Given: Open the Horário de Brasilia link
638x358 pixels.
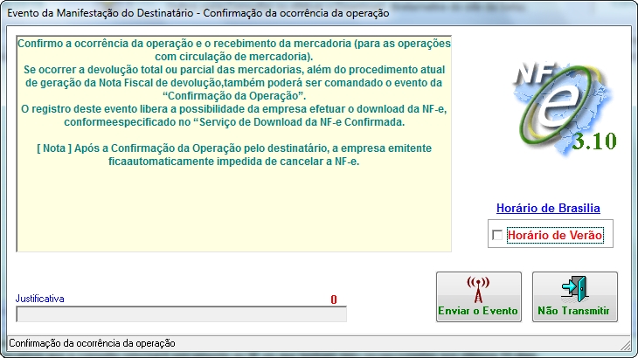Looking at the screenshot, I should (x=548, y=208).
